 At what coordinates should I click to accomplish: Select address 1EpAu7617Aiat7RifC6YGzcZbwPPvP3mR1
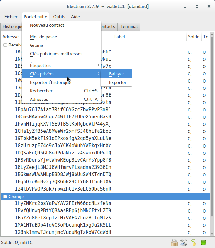point(63,110)
